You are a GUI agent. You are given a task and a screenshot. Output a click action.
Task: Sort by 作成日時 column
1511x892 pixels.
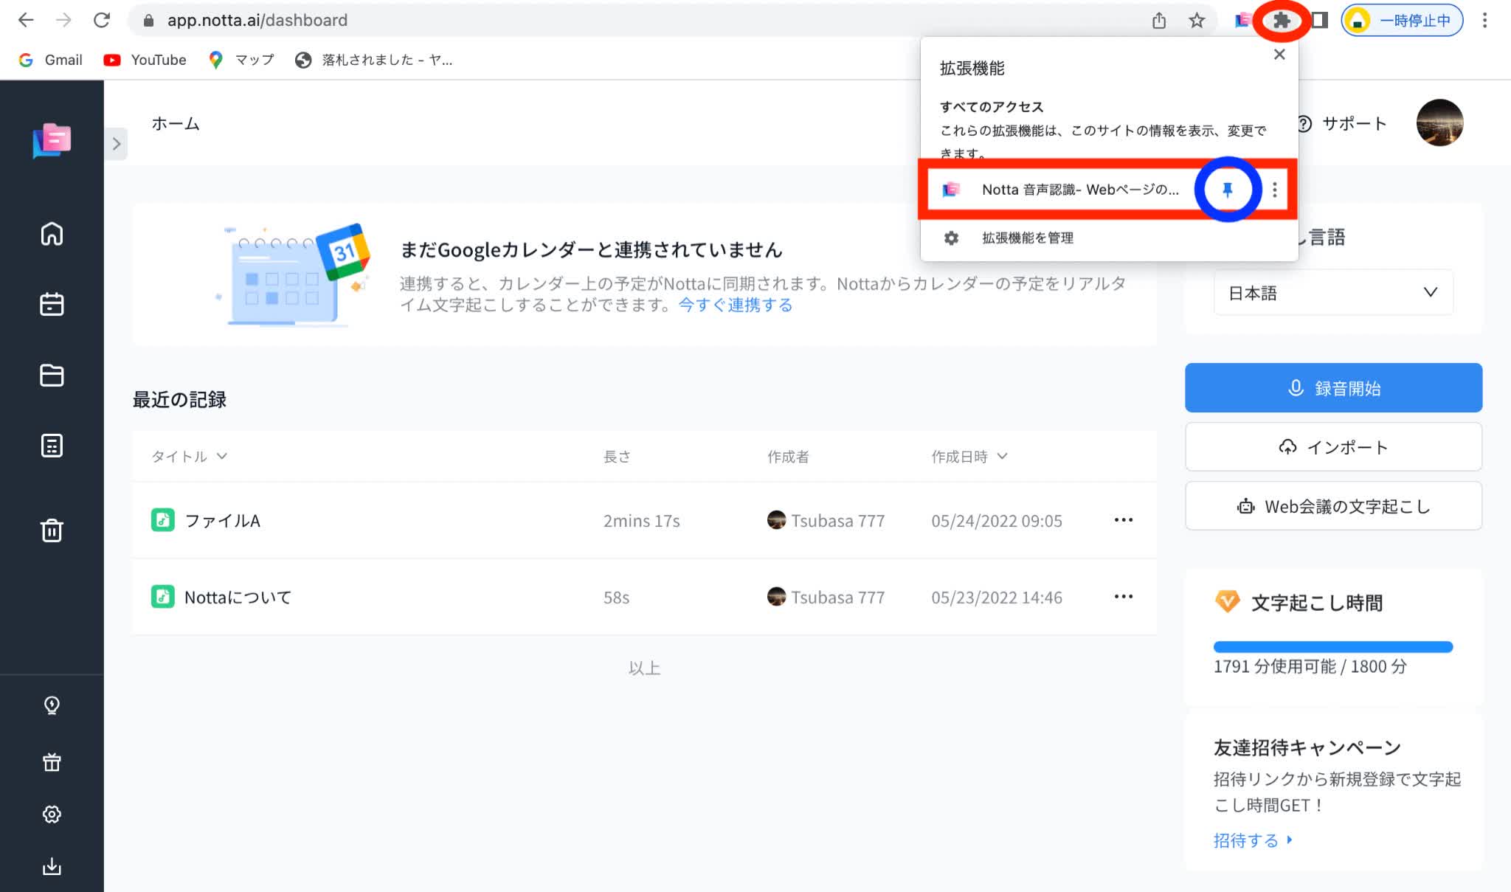coord(969,456)
